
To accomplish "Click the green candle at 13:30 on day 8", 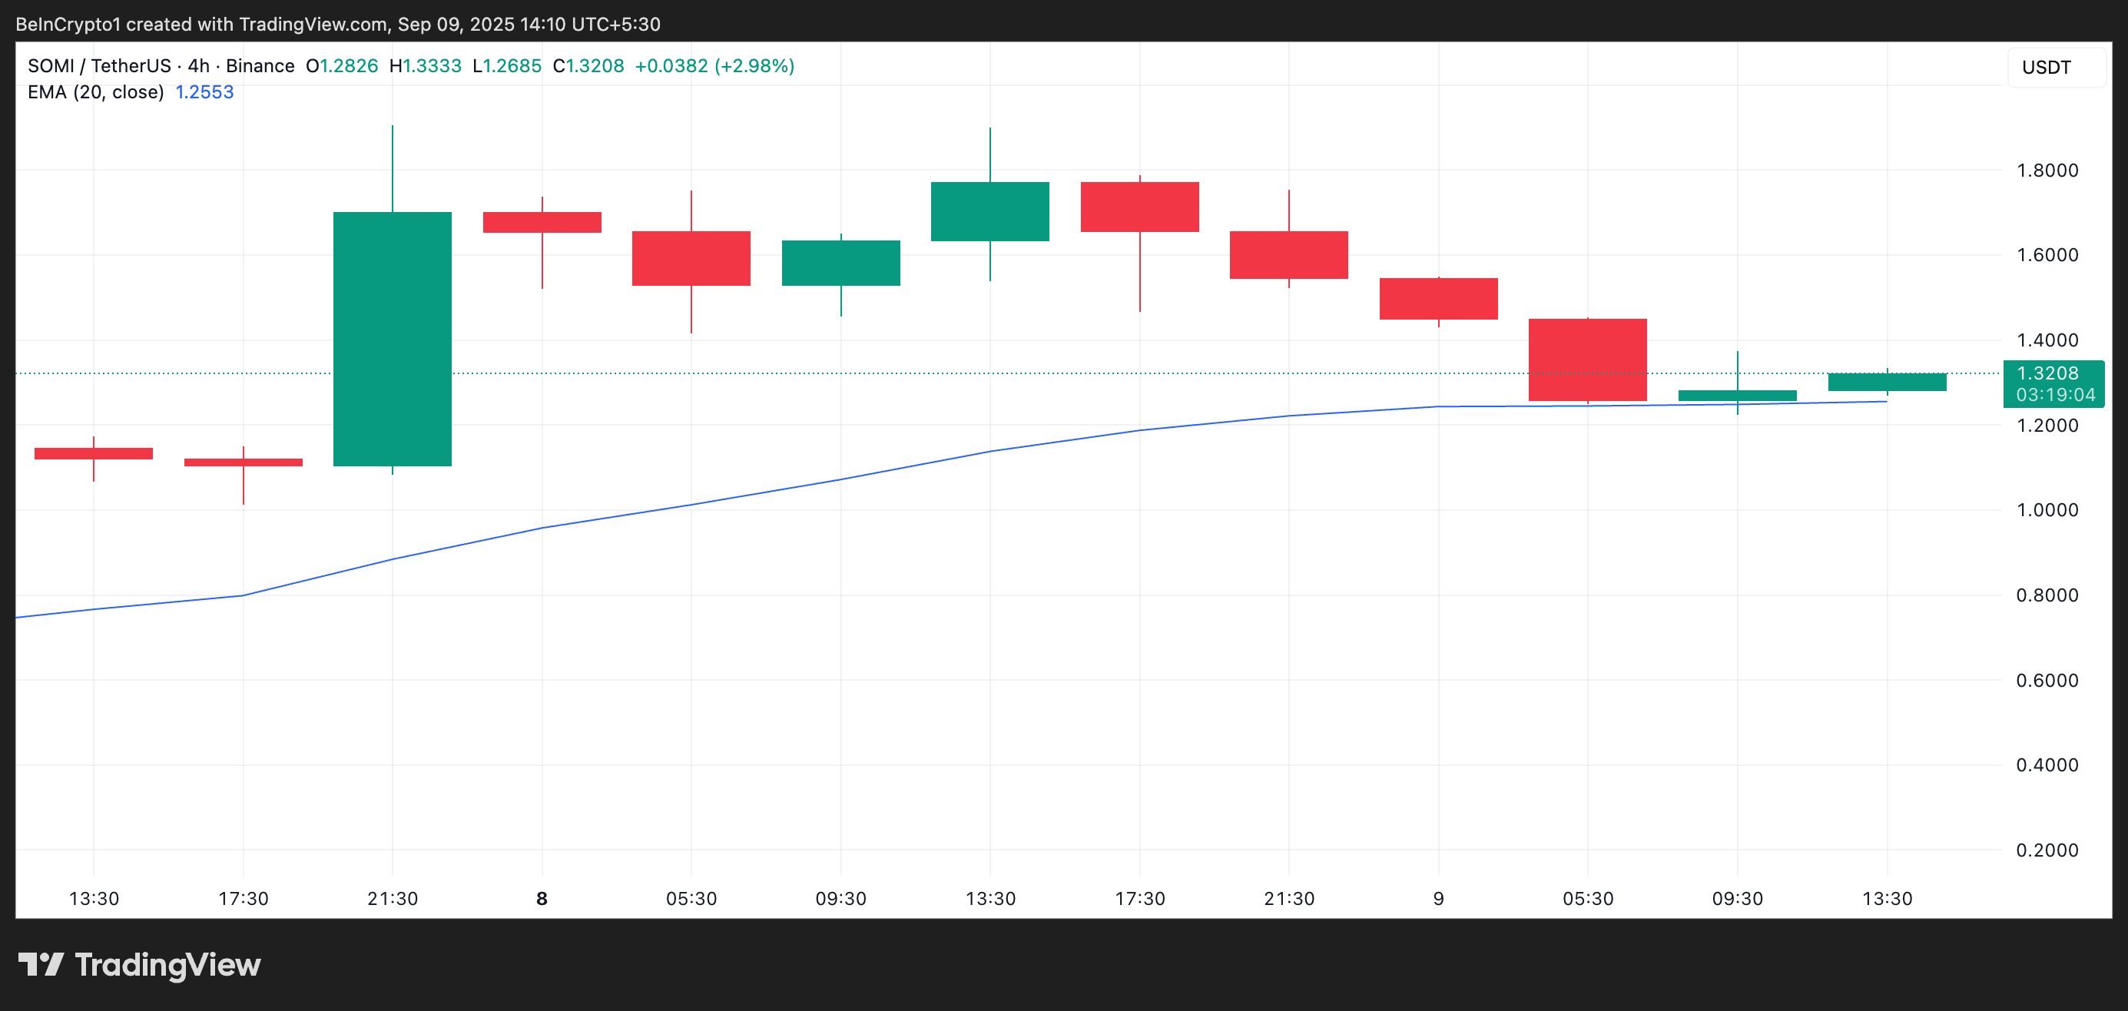I will (989, 211).
